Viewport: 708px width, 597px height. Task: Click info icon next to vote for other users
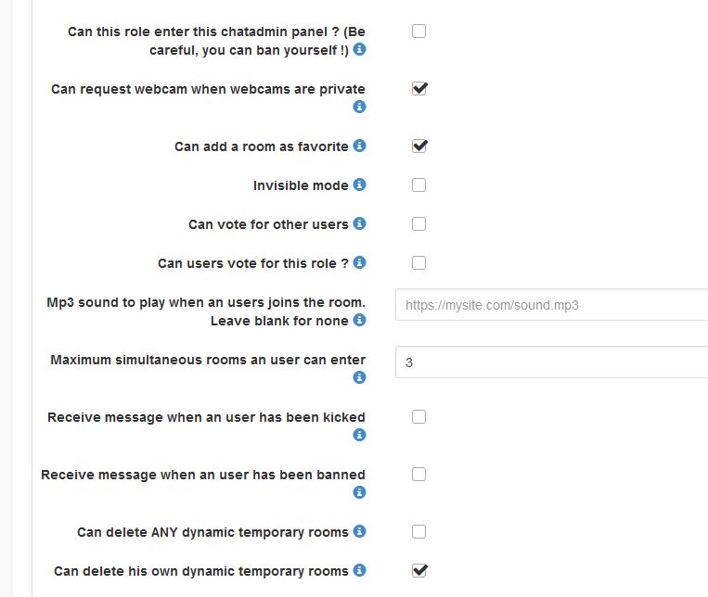click(x=360, y=223)
